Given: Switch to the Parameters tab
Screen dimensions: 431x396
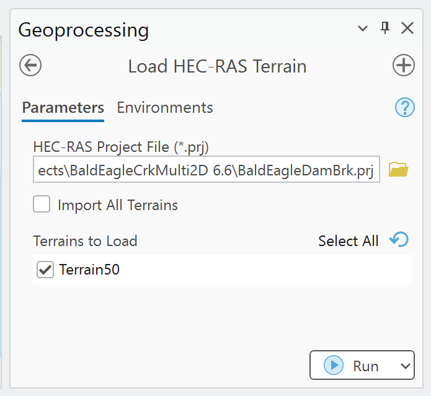Looking at the screenshot, I should click(63, 108).
